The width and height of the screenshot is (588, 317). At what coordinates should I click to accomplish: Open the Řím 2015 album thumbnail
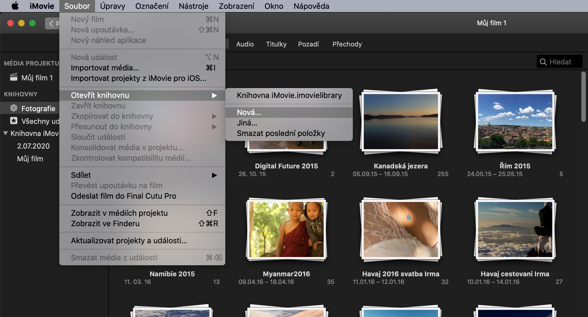515,122
